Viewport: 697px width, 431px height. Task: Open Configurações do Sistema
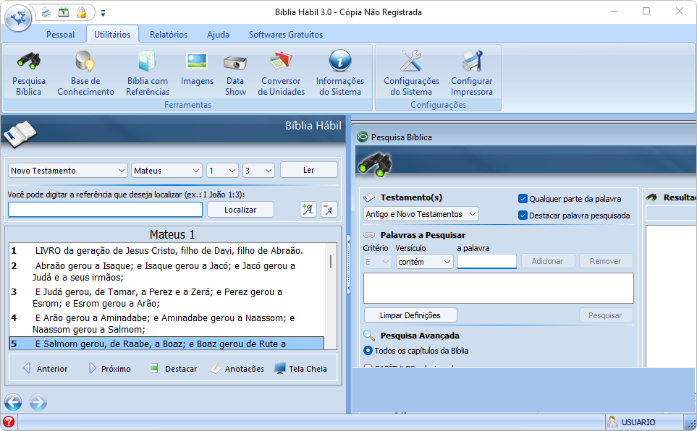pos(411,73)
